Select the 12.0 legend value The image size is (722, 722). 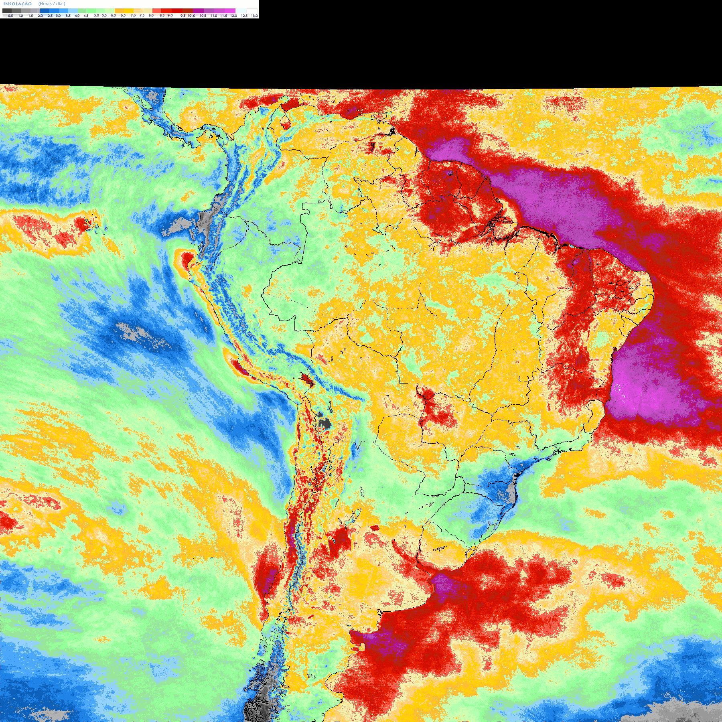point(233,16)
